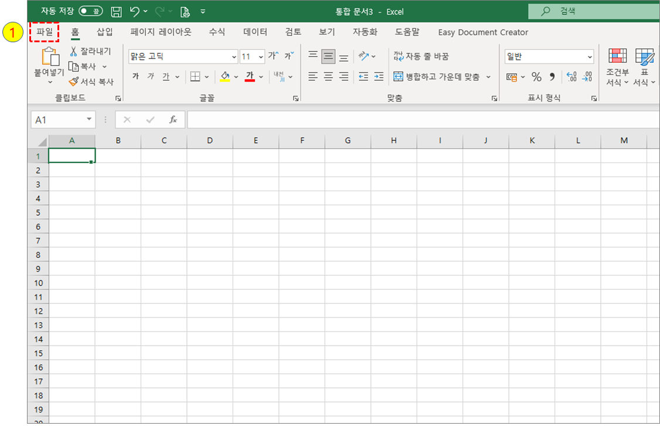Click the bottom align icon
The width and height of the screenshot is (660, 426).
pyautogui.click(x=344, y=58)
